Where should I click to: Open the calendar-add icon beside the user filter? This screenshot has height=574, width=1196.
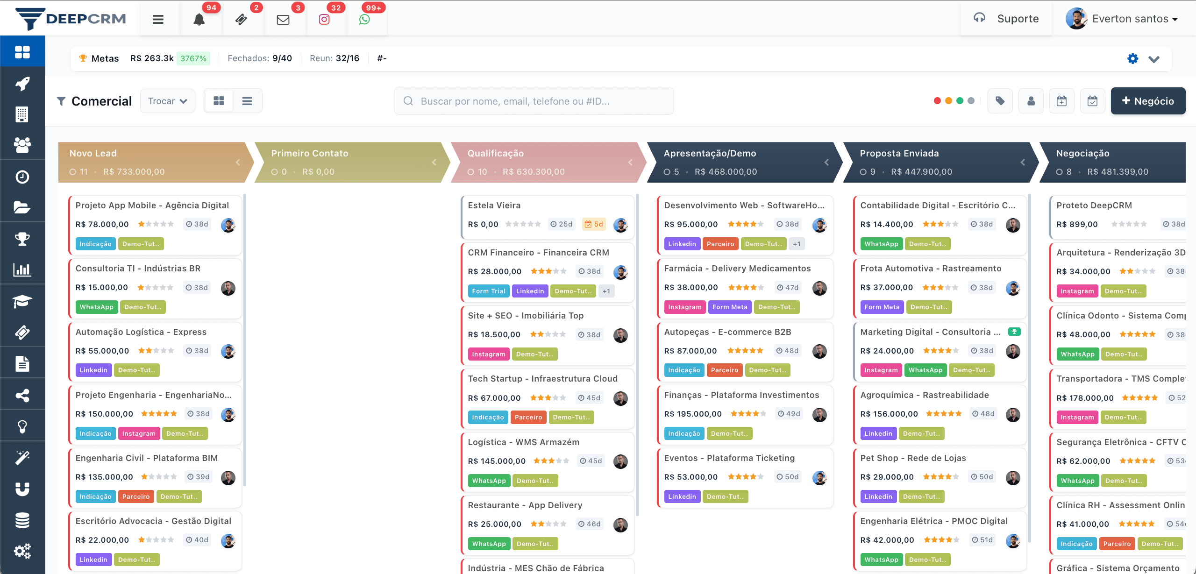tap(1062, 100)
